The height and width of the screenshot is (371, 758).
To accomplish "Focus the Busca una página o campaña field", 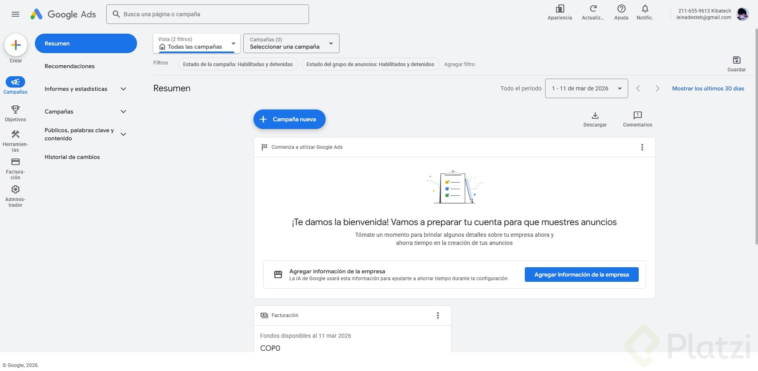I will click(208, 14).
